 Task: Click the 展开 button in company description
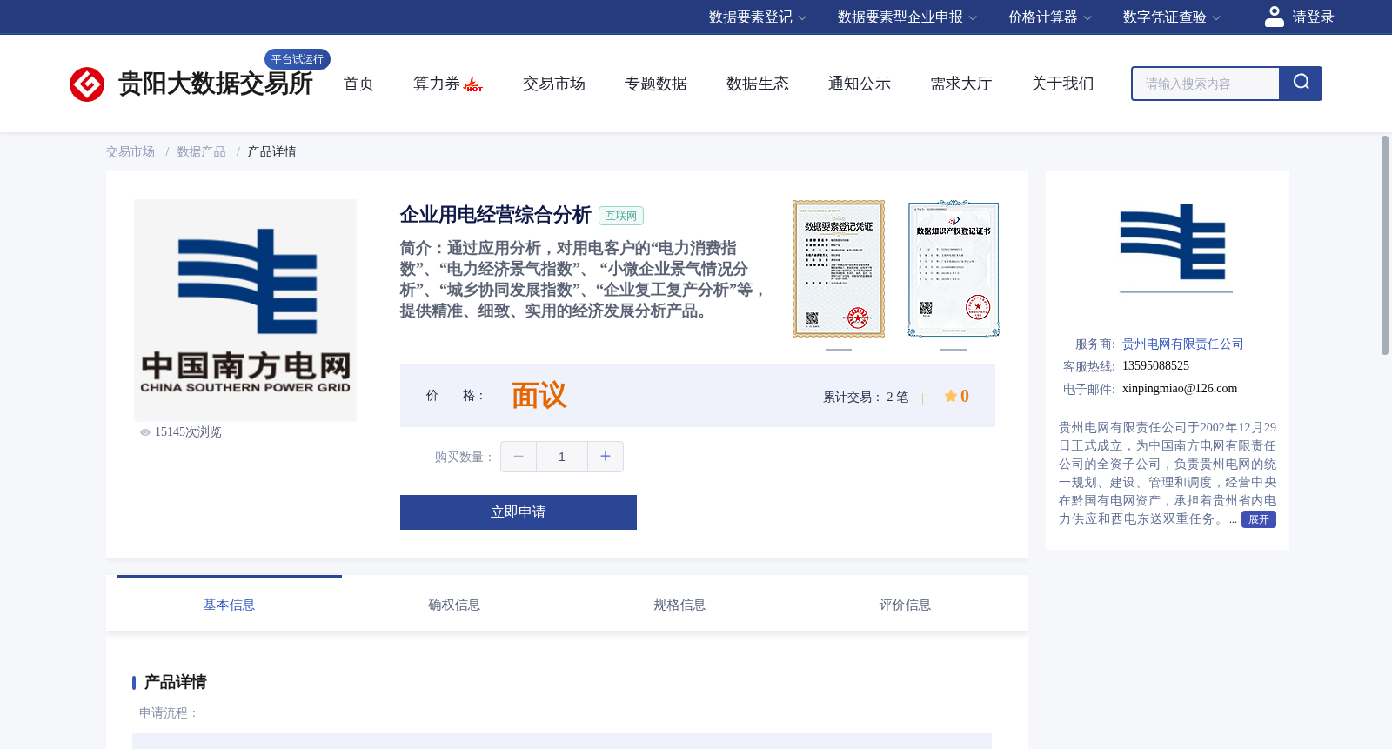[1259, 519]
